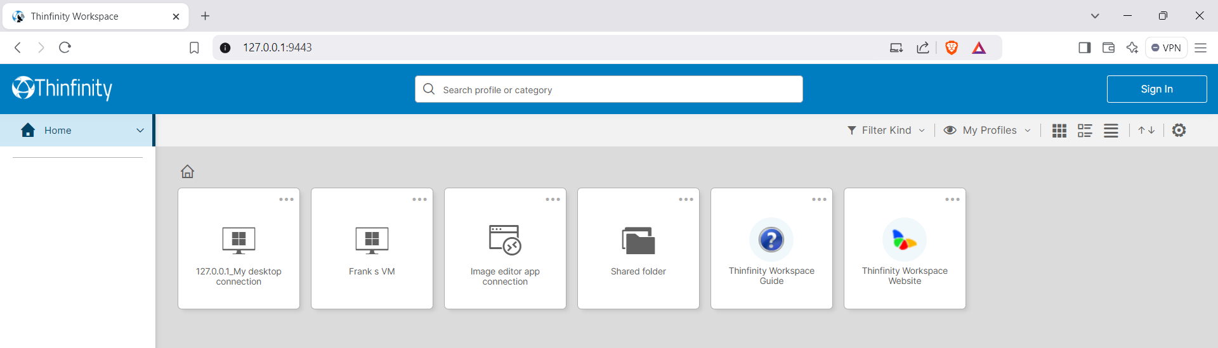The height and width of the screenshot is (348, 1218).
Task: Open the Brave Leo AI icon
Action: click(1132, 48)
